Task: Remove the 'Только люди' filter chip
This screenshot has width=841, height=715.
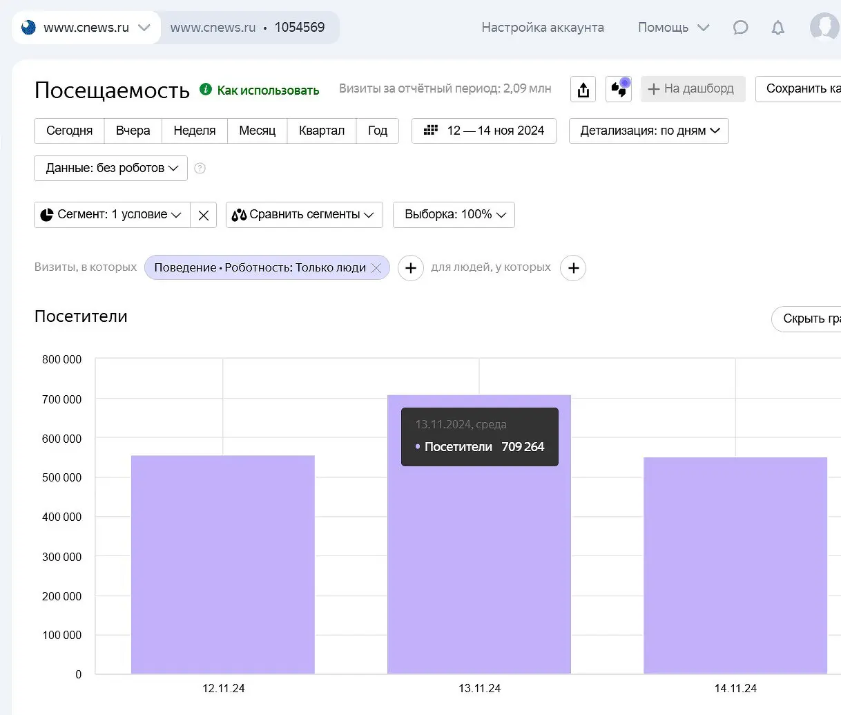Action: coord(376,268)
